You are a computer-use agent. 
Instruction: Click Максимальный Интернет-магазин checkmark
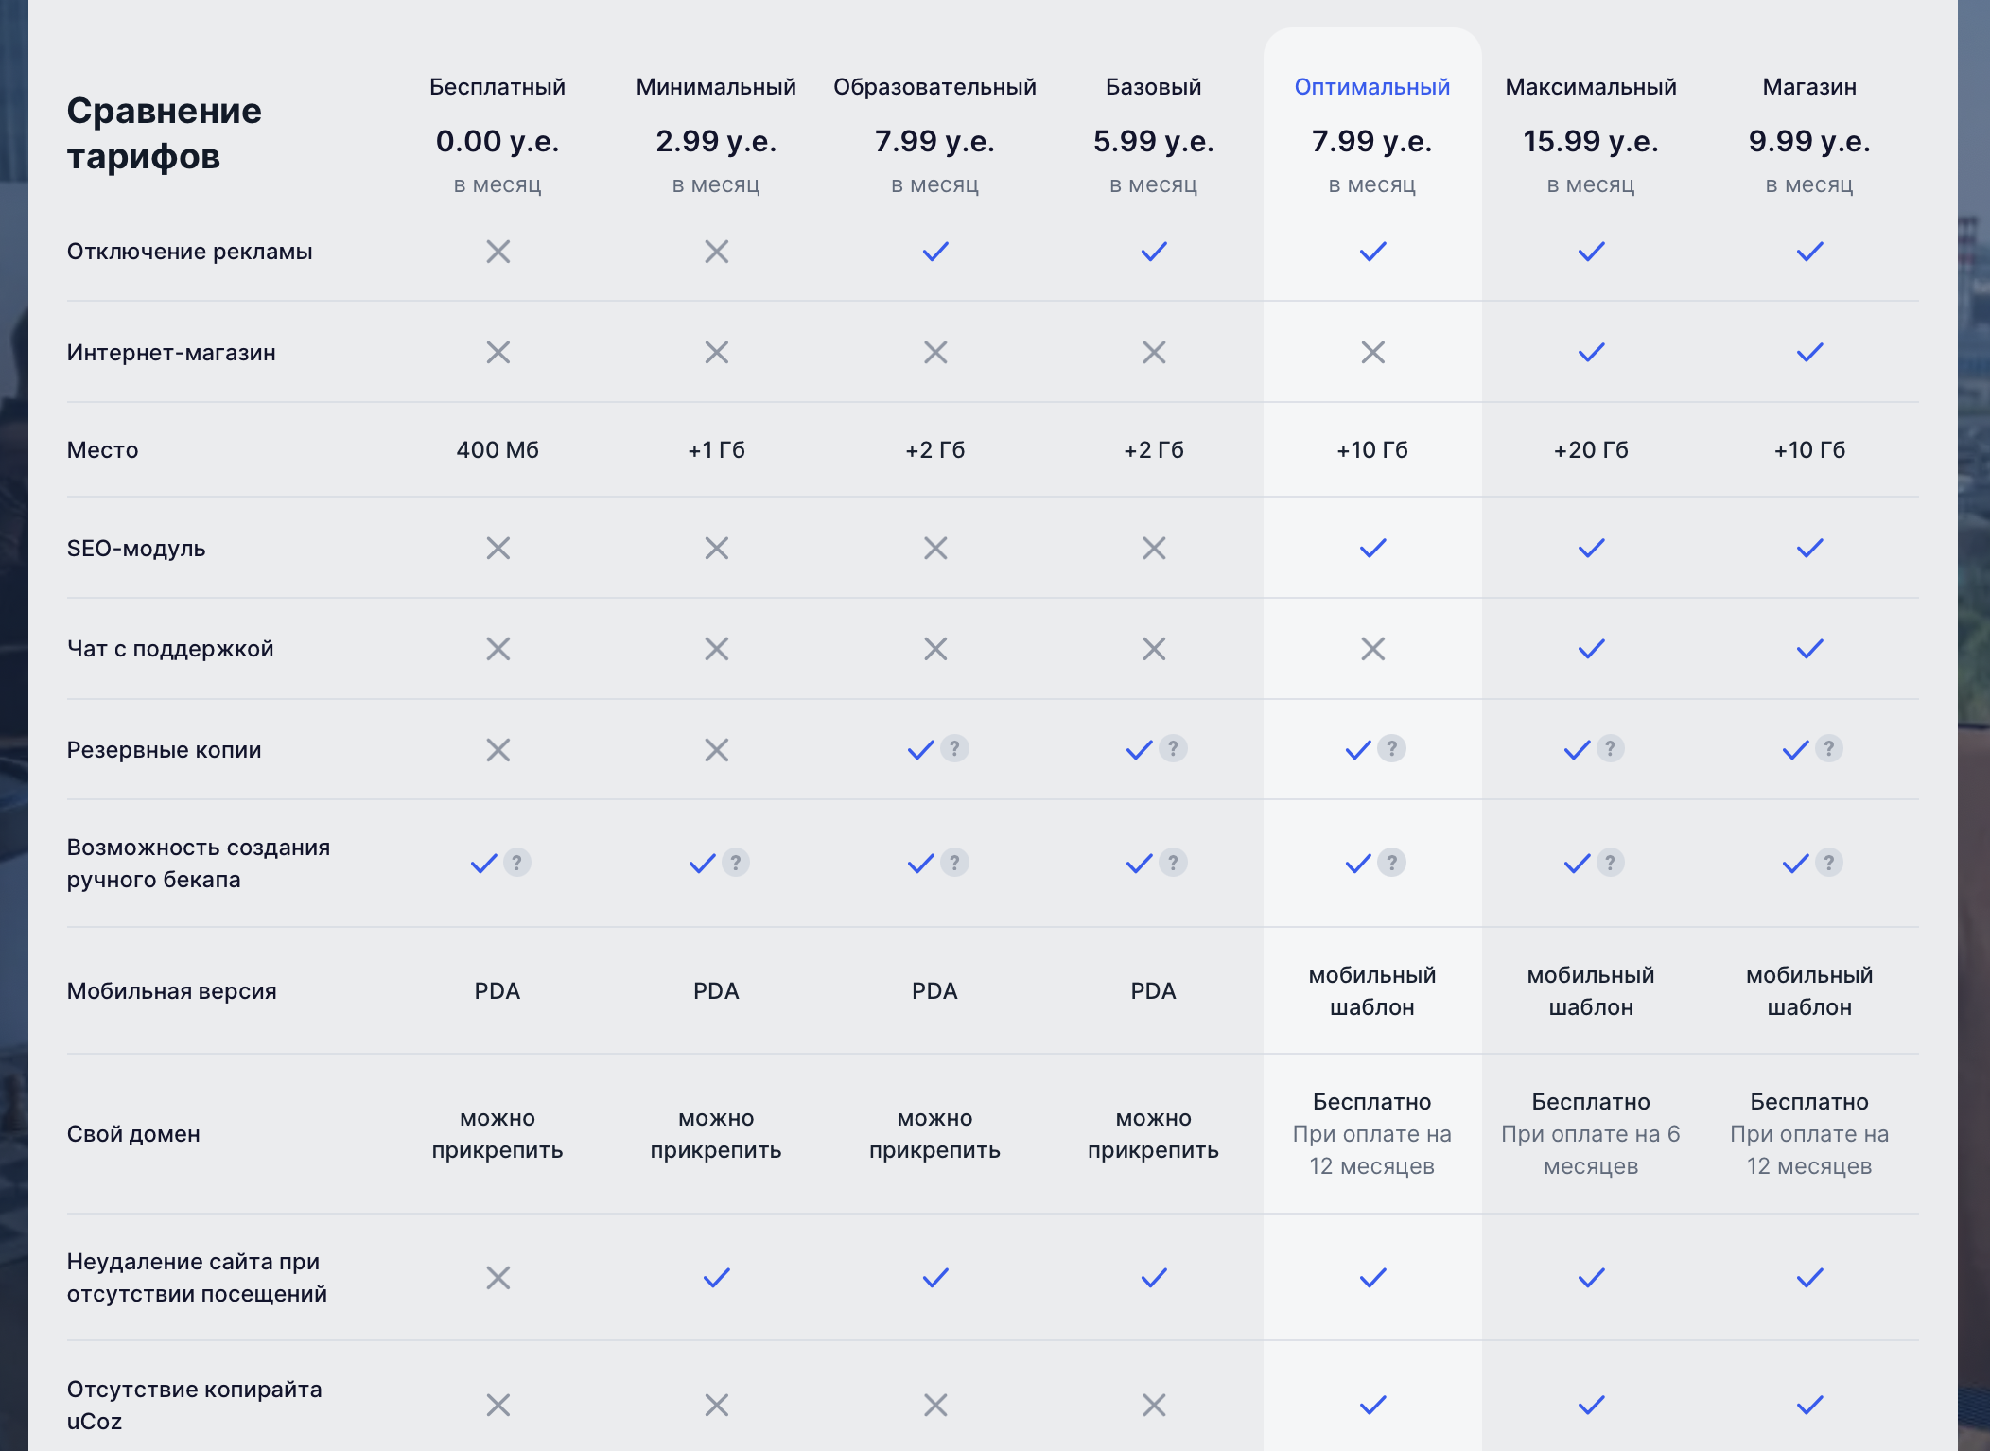(1591, 353)
